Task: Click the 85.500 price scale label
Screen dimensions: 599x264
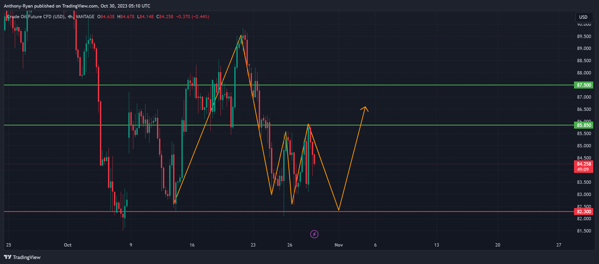Action: [x=584, y=134]
